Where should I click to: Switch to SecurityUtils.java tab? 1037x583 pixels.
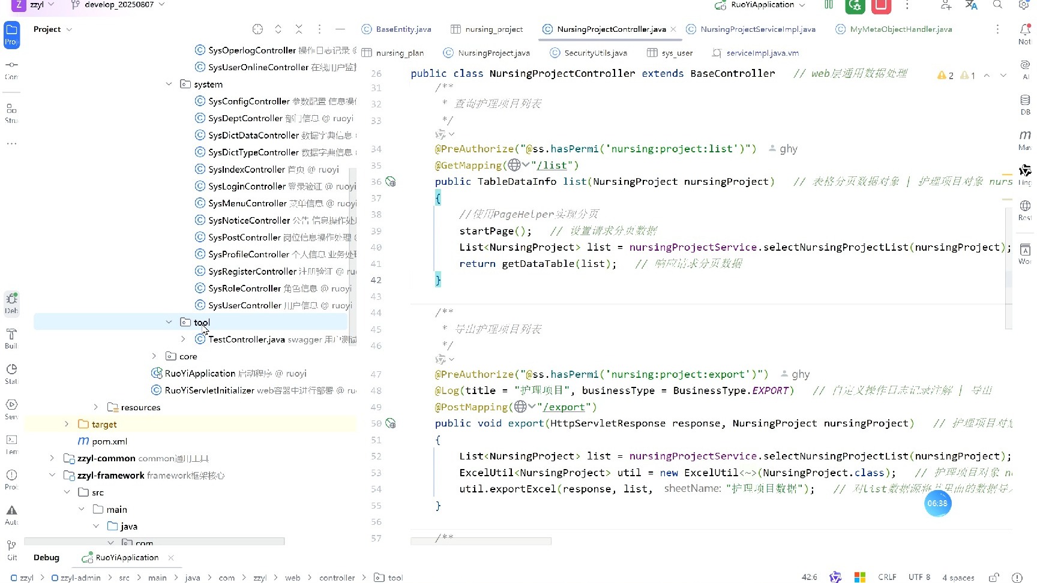(x=589, y=53)
